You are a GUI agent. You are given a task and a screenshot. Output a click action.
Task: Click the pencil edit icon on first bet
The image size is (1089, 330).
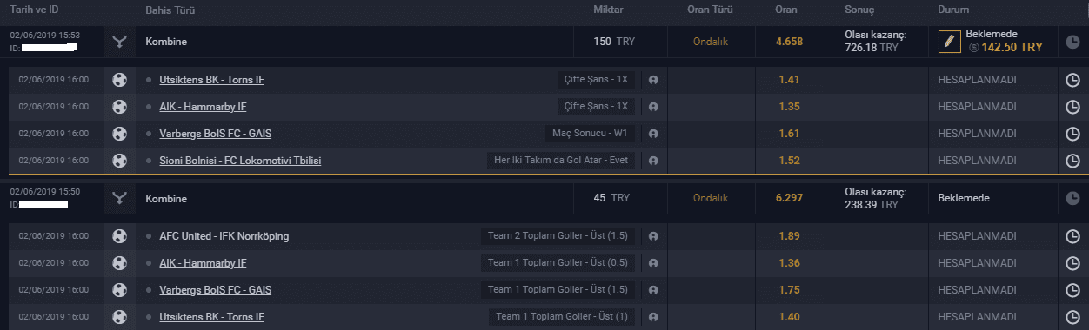pyautogui.click(x=950, y=41)
